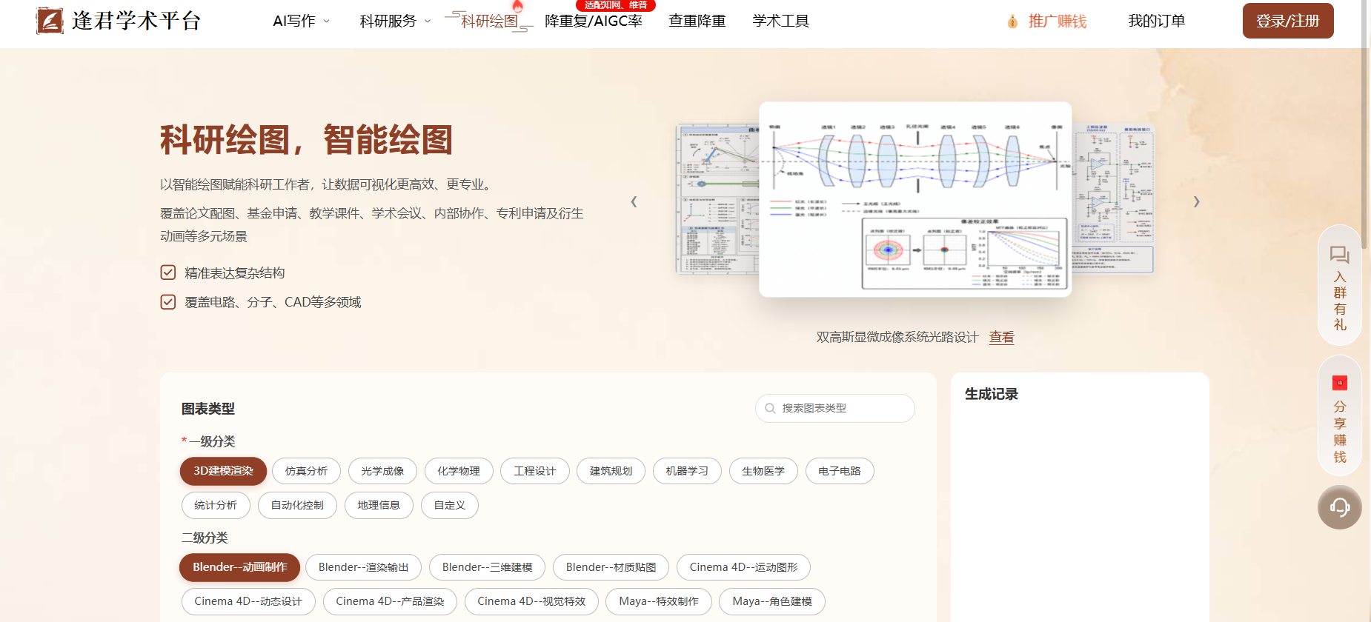Click the 登录/注册 button
Screen dimensions: 1371x622
pyautogui.click(x=1288, y=21)
